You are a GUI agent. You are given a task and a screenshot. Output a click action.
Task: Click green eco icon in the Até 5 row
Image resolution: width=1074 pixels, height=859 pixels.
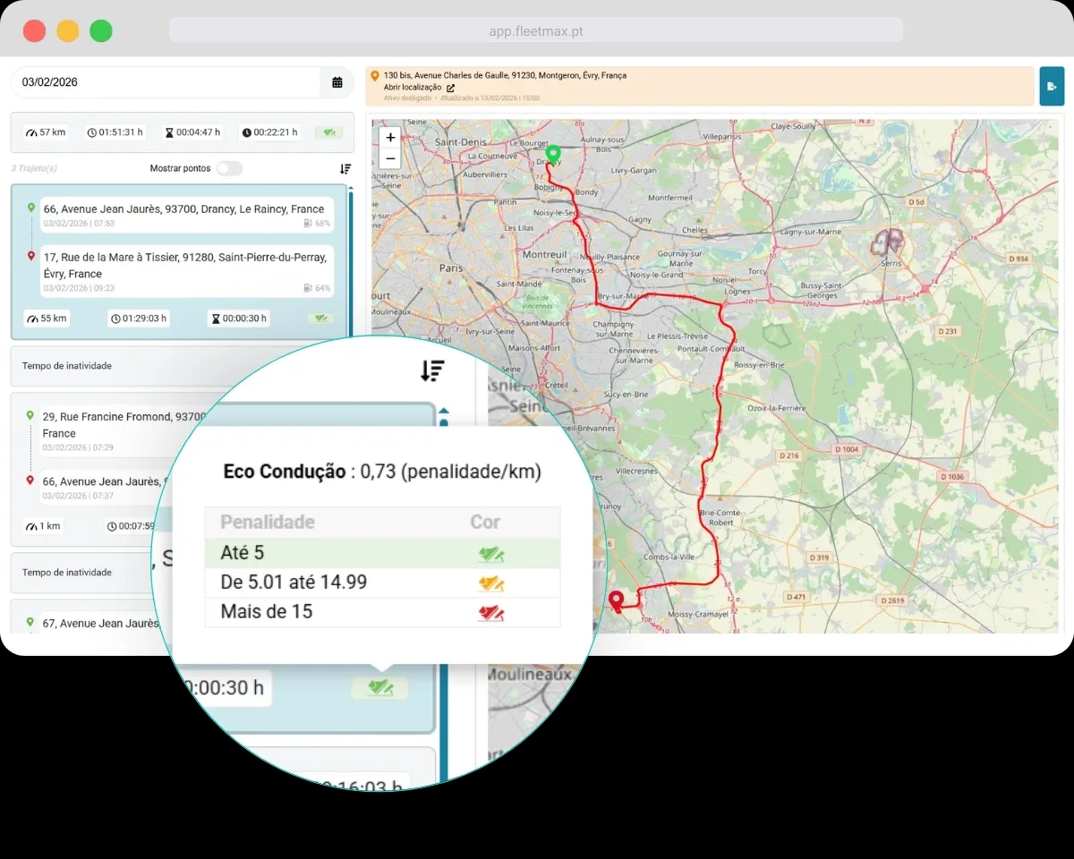[x=490, y=554]
